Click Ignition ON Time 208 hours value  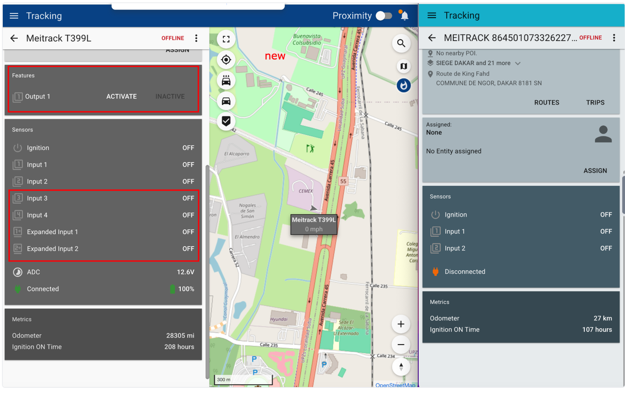point(179,347)
